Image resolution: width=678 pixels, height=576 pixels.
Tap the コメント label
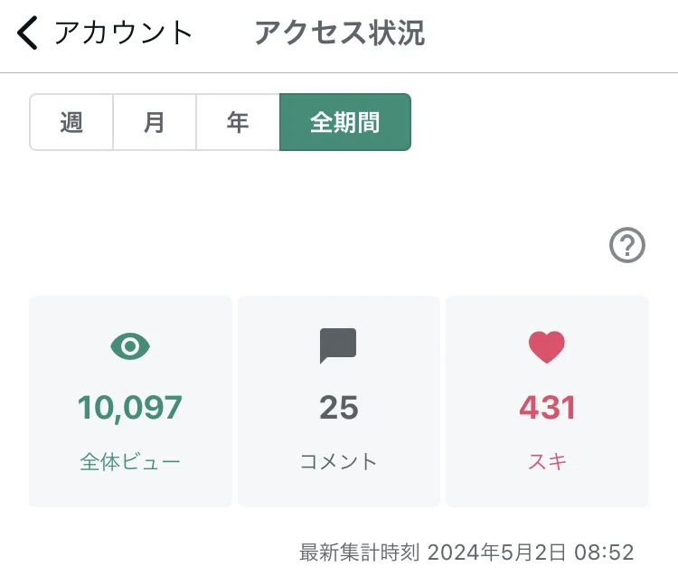coord(339,461)
